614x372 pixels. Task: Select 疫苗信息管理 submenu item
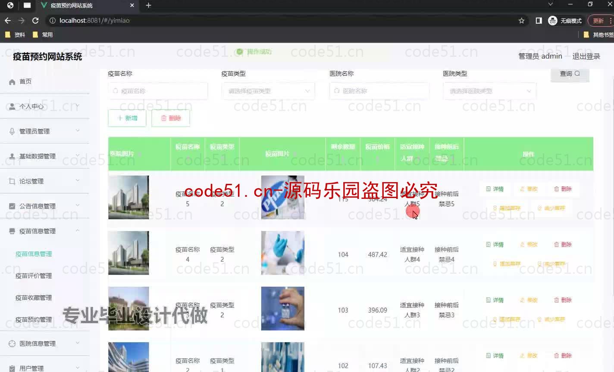pos(34,254)
